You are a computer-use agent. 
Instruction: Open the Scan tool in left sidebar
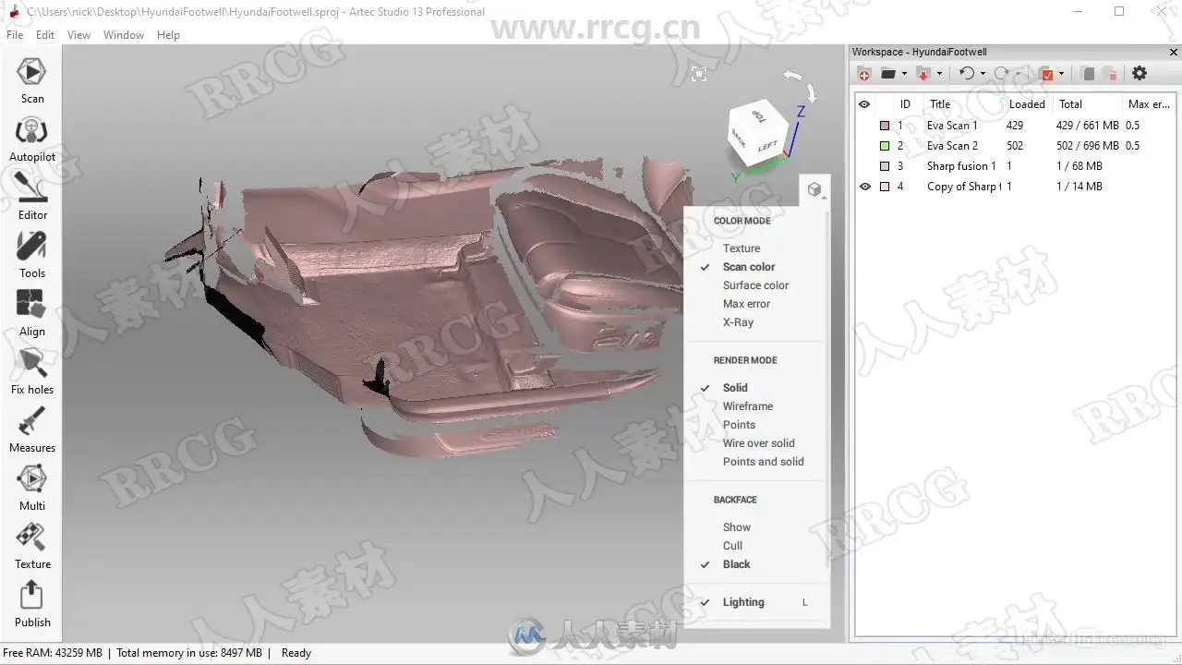tap(32, 80)
